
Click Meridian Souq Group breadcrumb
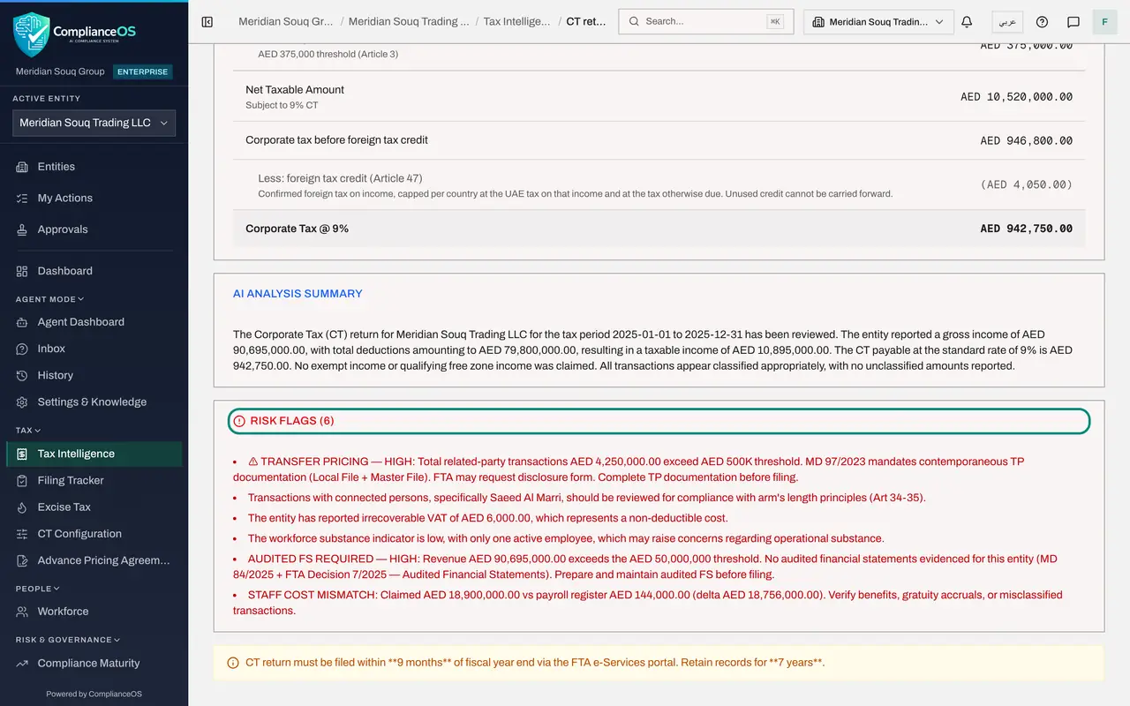(x=285, y=21)
